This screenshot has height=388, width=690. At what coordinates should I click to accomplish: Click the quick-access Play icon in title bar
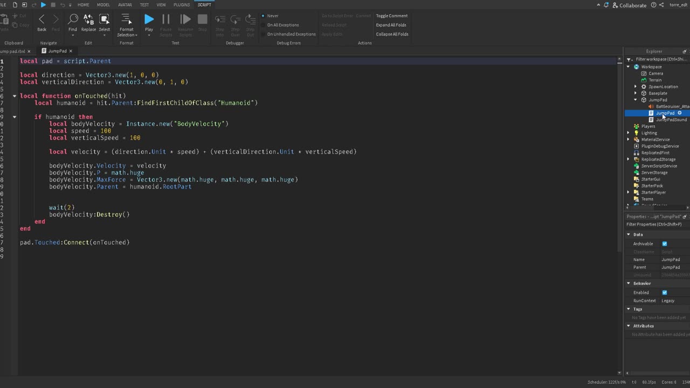[x=43, y=5]
